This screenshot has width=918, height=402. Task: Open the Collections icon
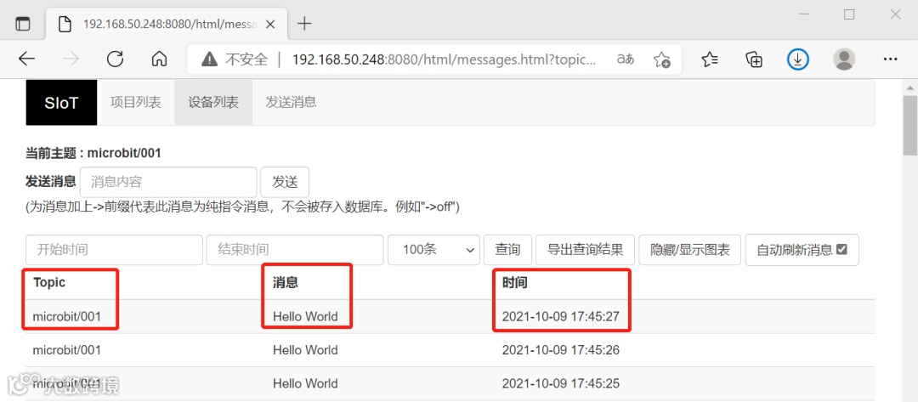(754, 59)
